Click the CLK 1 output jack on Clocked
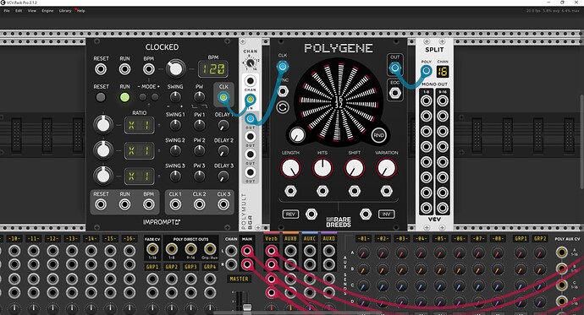584x315 pixels. click(x=175, y=204)
